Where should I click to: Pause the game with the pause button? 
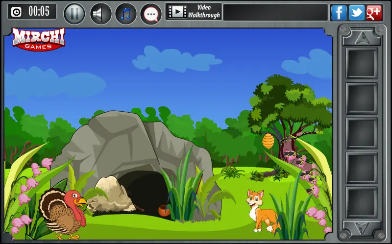[x=74, y=14]
